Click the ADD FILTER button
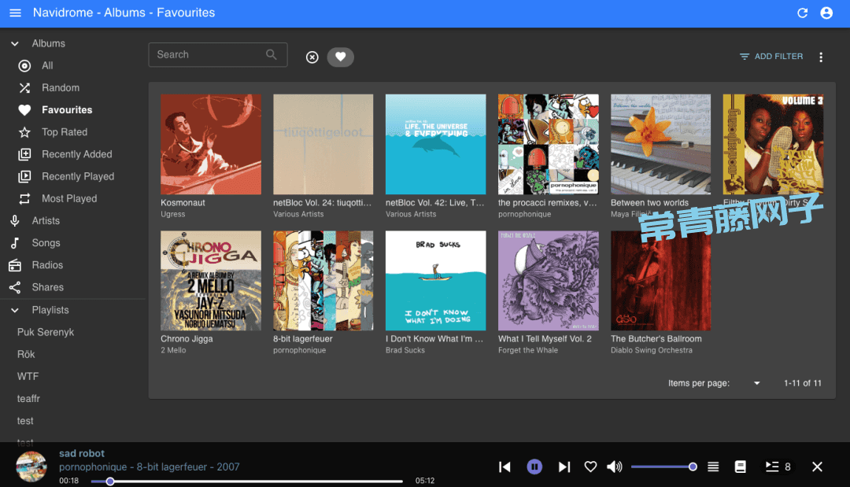This screenshot has width=850, height=487. click(771, 57)
